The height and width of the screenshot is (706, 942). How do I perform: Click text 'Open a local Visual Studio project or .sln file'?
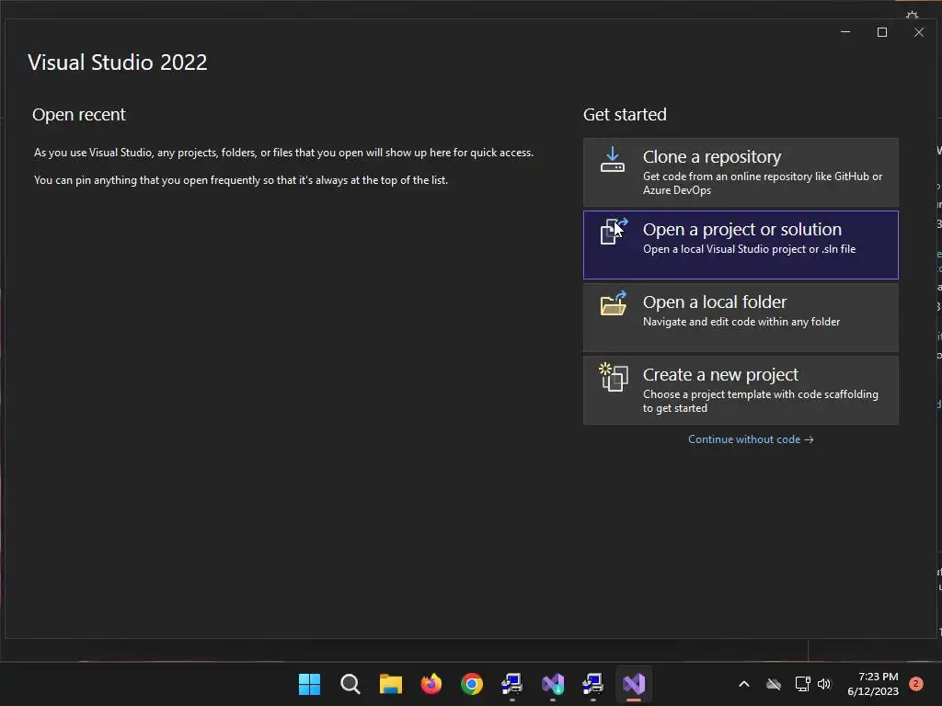click(x=749, y=249)
